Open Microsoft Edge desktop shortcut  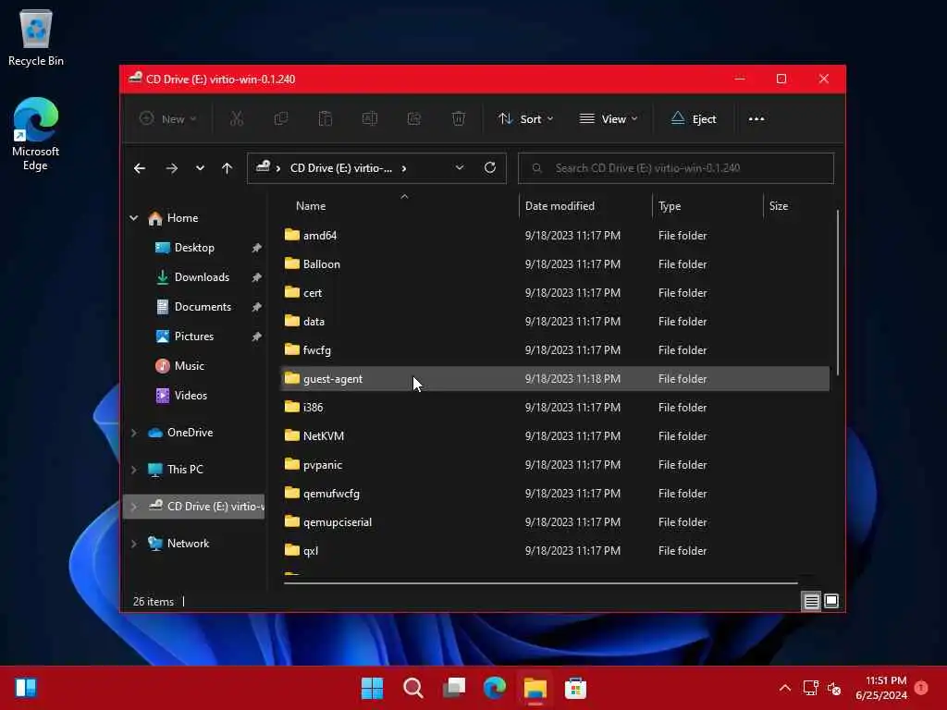tap(36, 134)
